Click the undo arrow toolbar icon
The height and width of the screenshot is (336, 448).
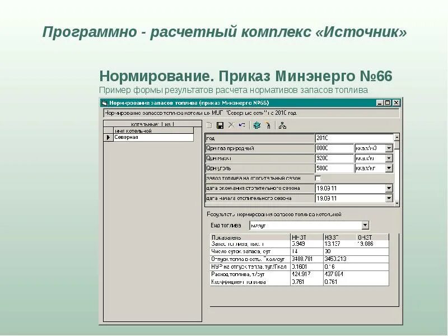241,125
